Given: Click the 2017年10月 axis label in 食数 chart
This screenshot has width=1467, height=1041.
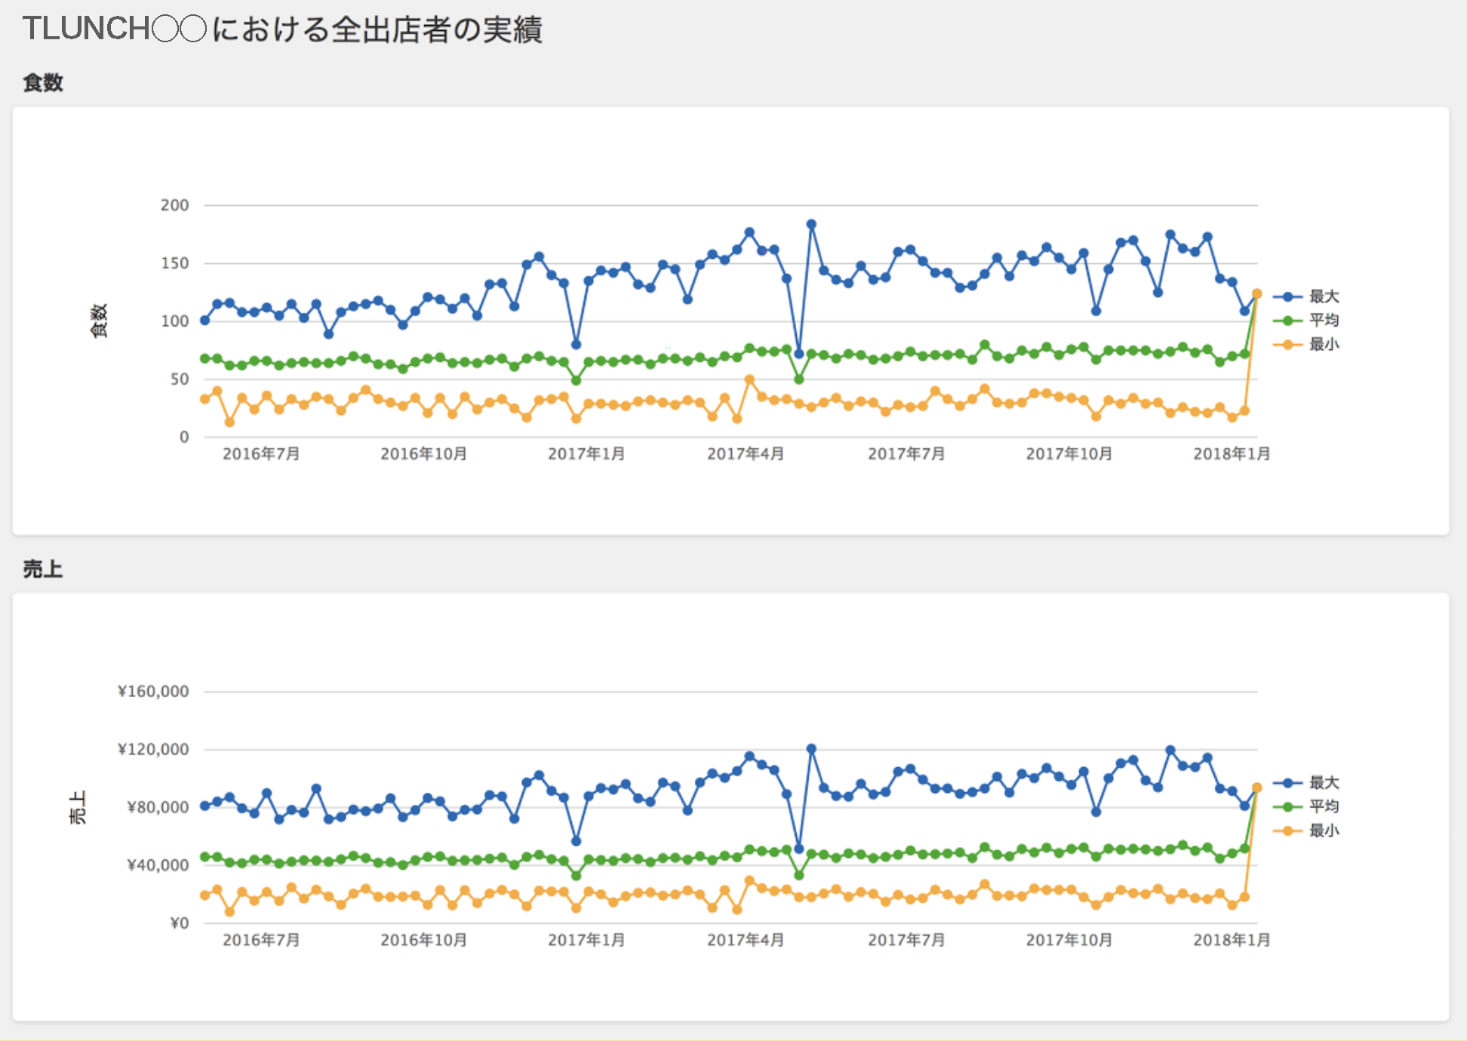Looking at the screenshot, I should [1069, 454].
